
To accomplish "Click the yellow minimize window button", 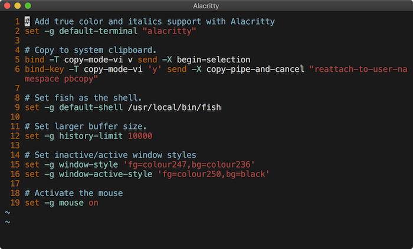I will (17, 5).
